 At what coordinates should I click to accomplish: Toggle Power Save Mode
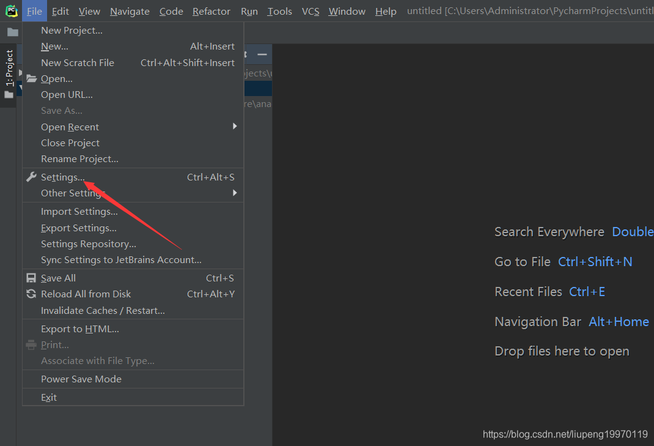coord(133,379)
